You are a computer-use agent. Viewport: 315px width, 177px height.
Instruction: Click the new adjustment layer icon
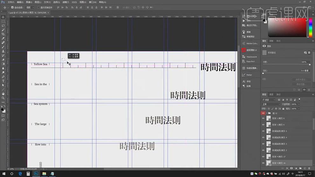[296, 168]
